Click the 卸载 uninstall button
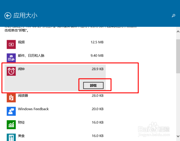The width and height of the screenshot is (180, 141). click(x=93, y=86)
